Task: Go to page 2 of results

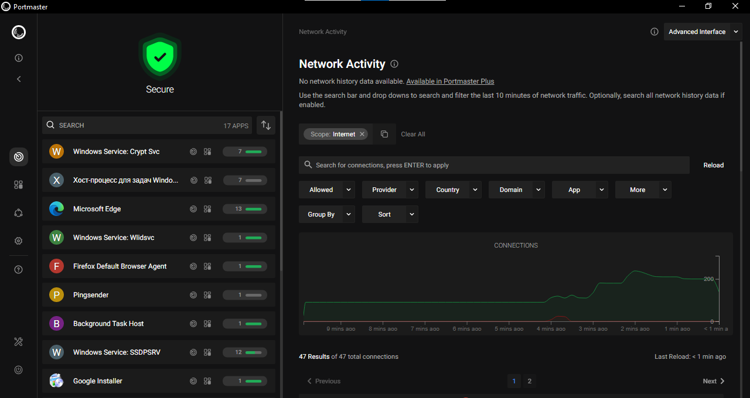Action: pos(529,381)
